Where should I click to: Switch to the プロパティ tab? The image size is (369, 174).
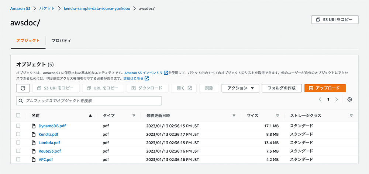point(61,40)
